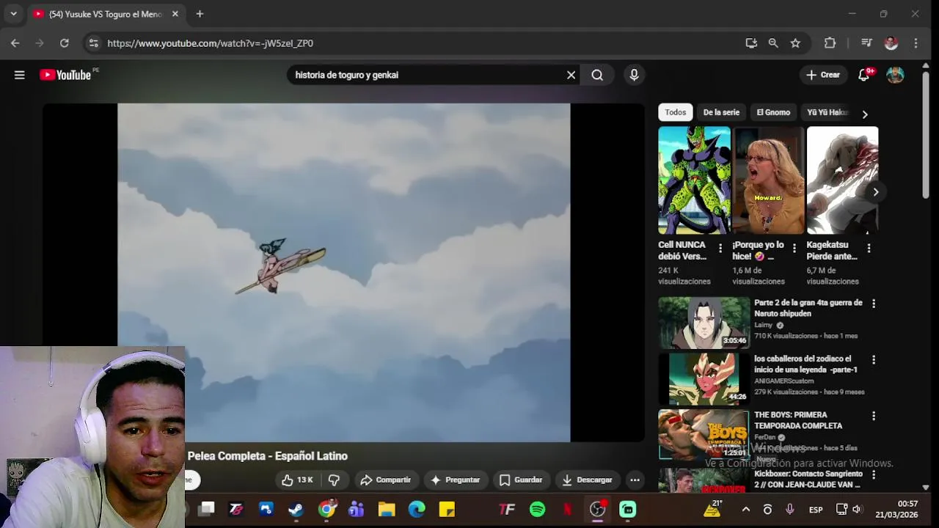Go back with browser back arrow
The height and width of the screenshot is (528, 939).
[x=15, y=43]
